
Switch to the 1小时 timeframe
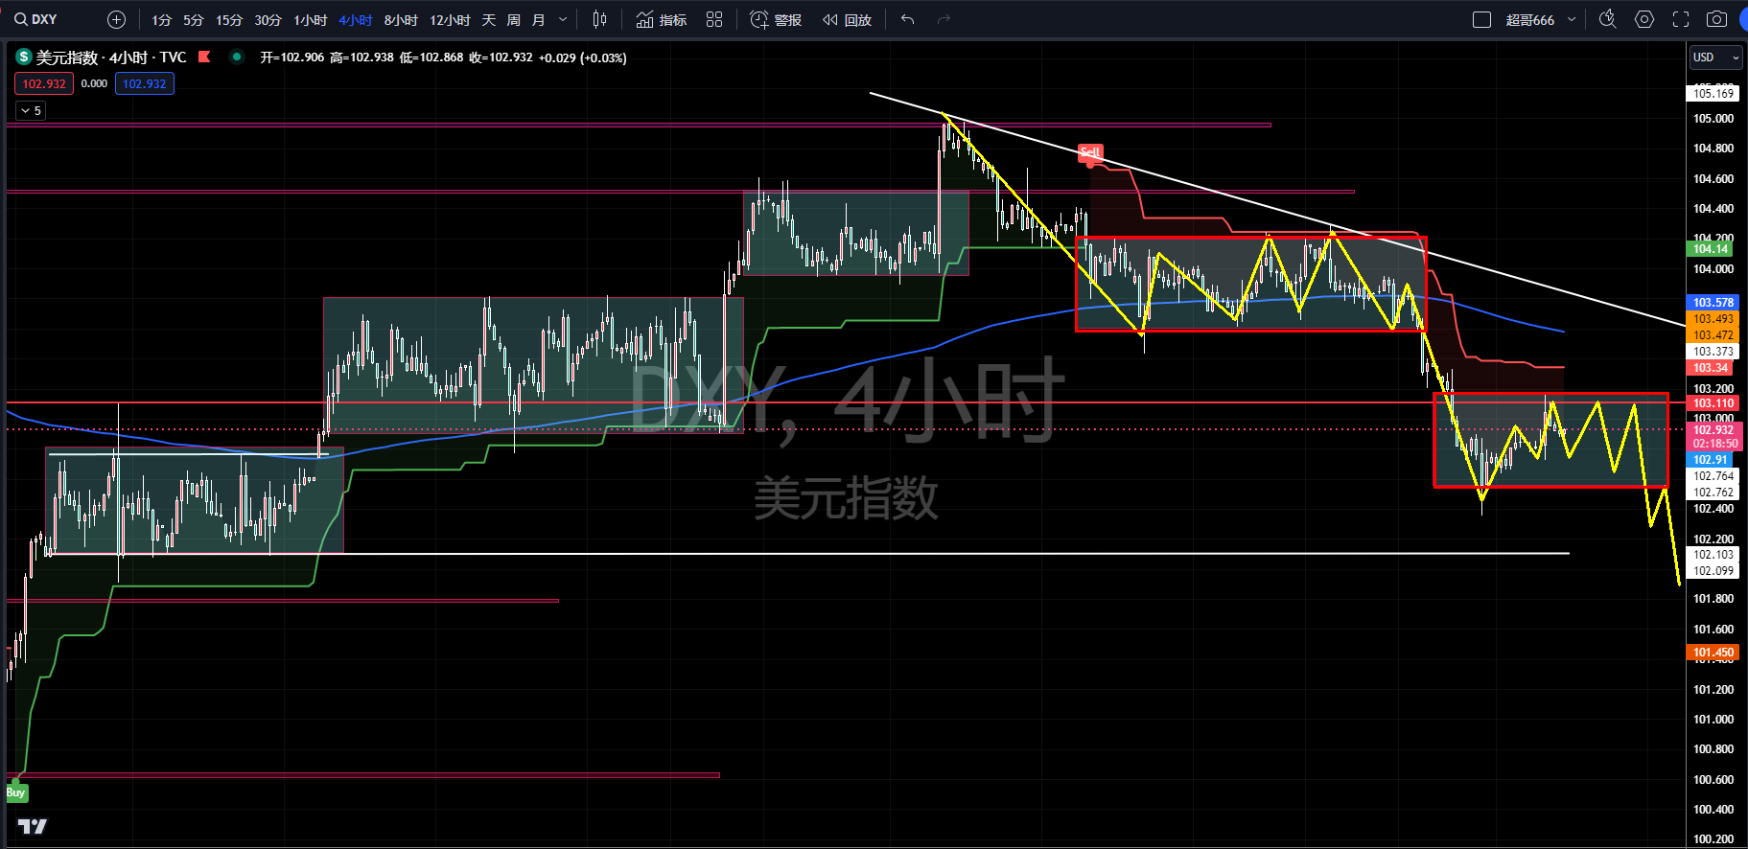(x=310, y=19)
